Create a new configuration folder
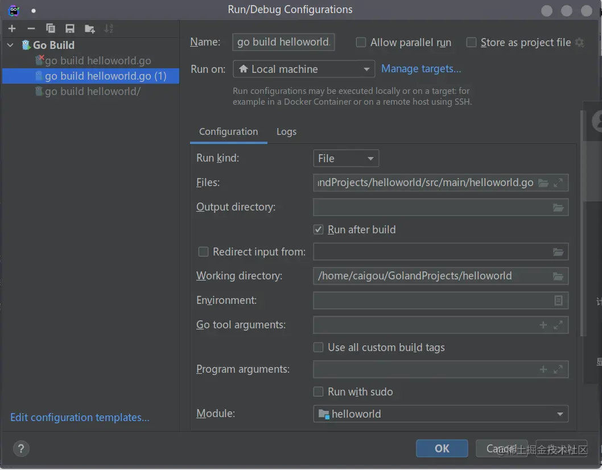Viewport: 602px width, 470px height. coord(89,28)
